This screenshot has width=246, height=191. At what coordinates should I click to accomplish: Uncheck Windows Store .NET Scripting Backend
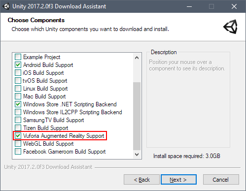coord(18,104)
